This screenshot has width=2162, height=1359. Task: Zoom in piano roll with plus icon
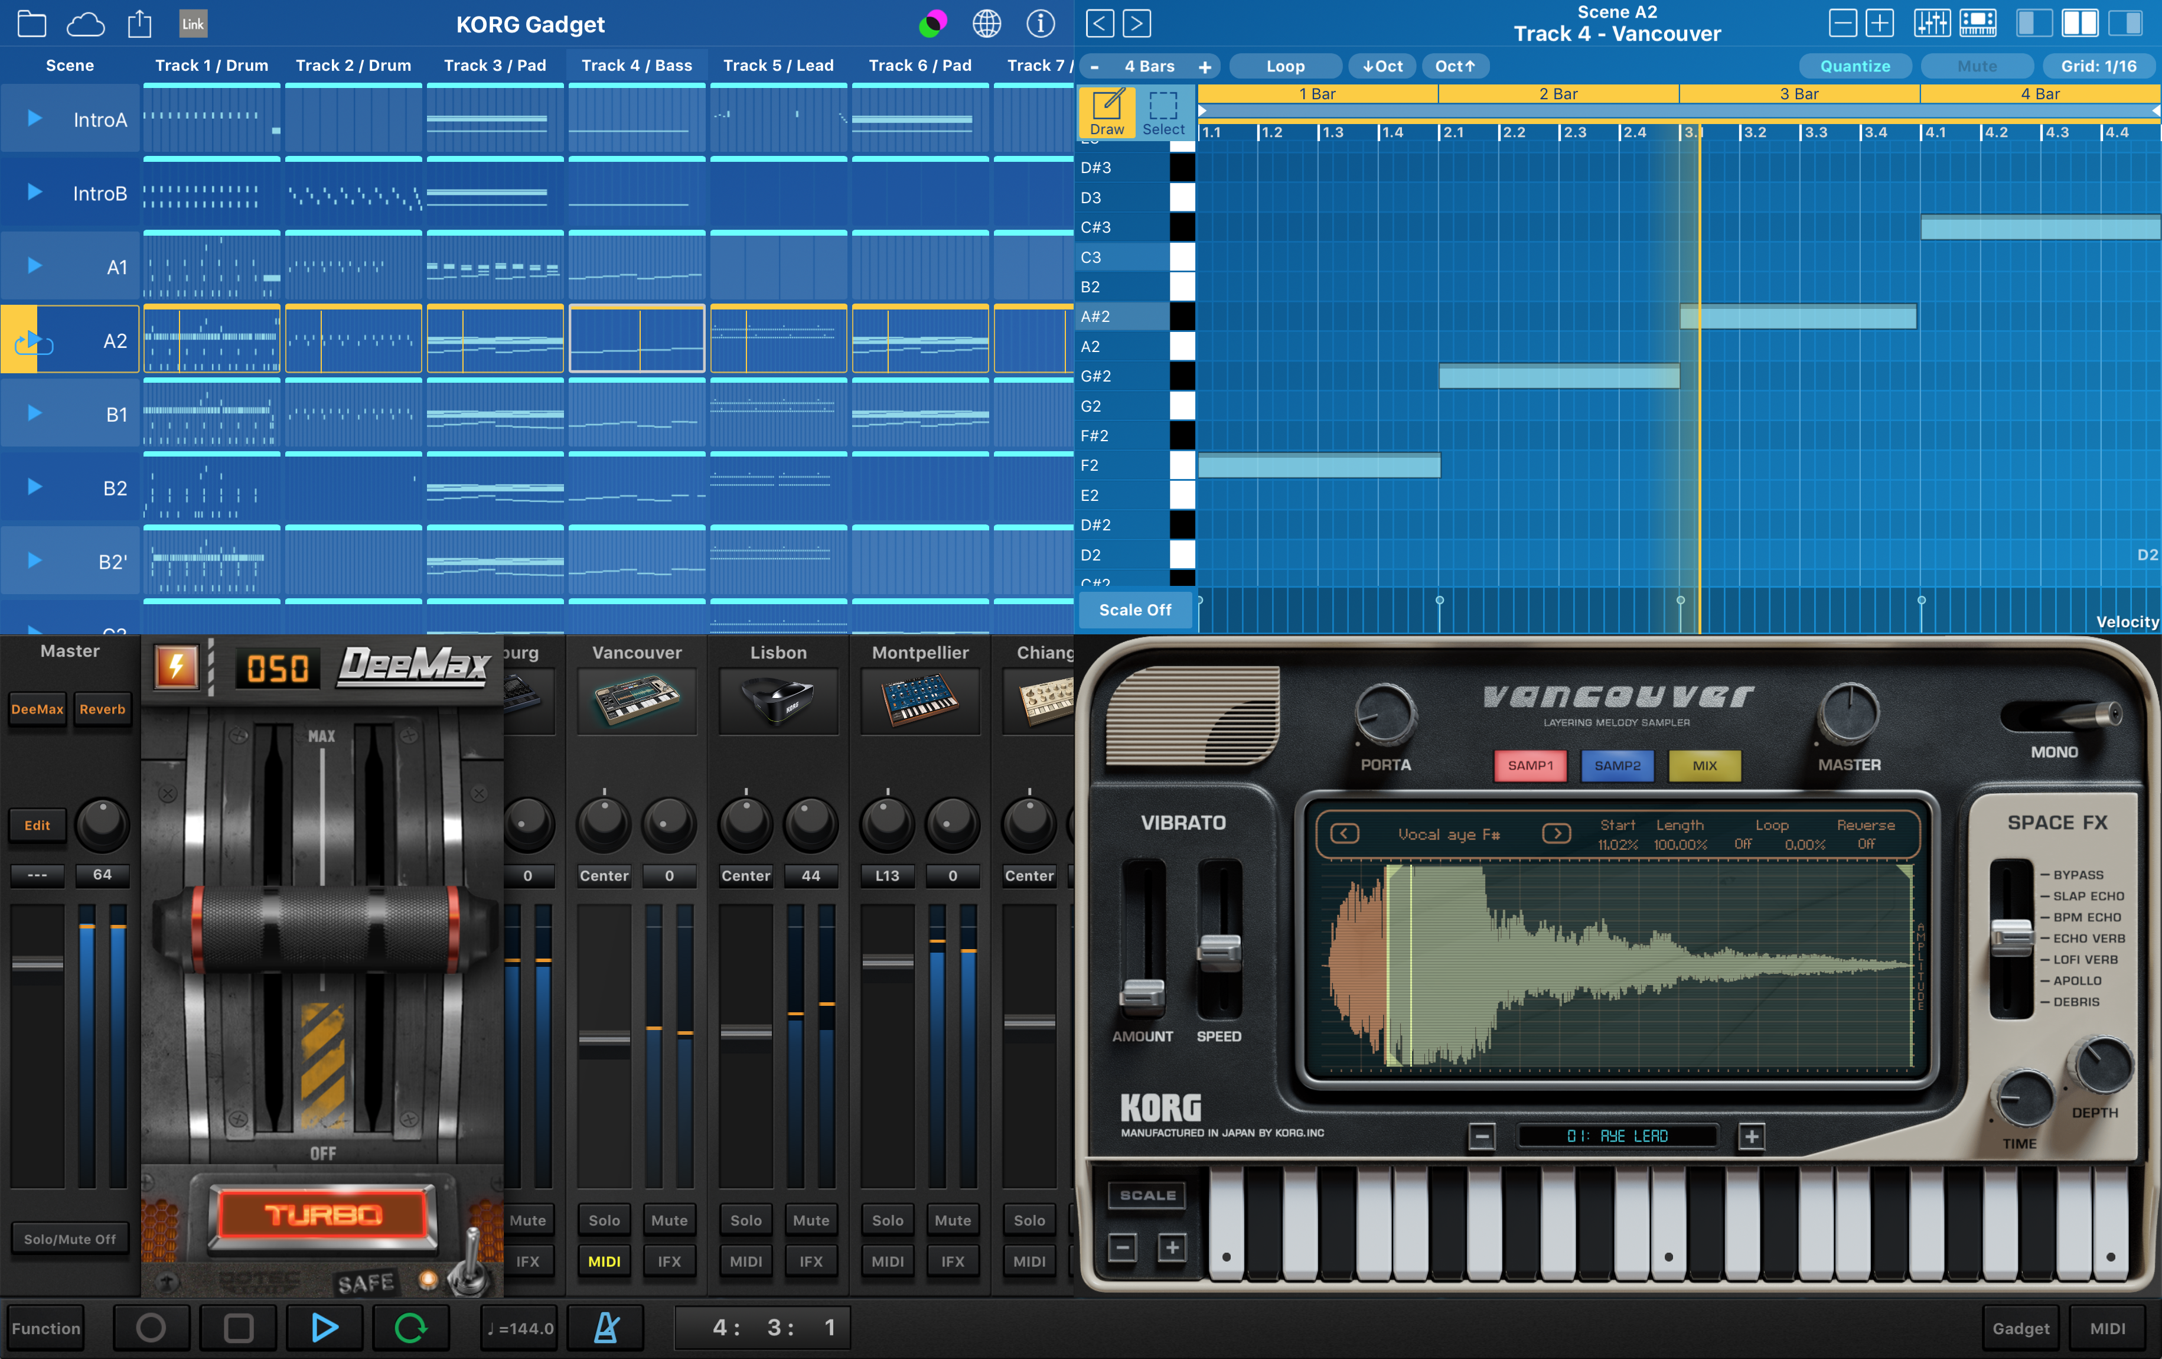pyautogui.click(x=1879, y=24)
